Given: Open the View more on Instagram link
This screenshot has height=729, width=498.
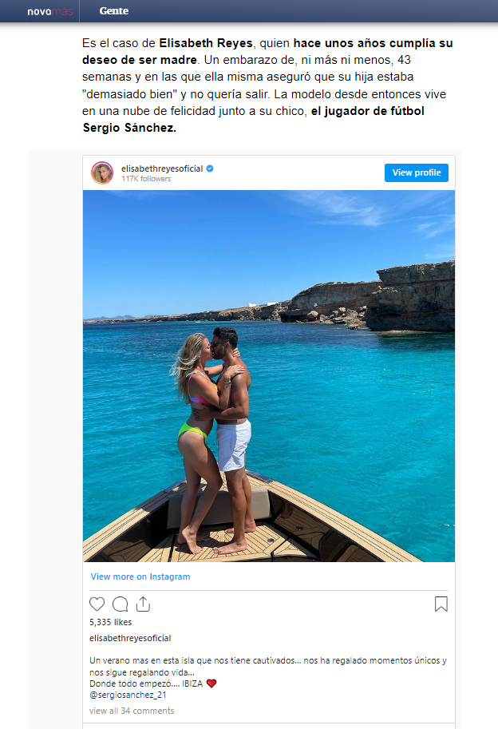Looking at the screenshot, I should coord(140,576).
